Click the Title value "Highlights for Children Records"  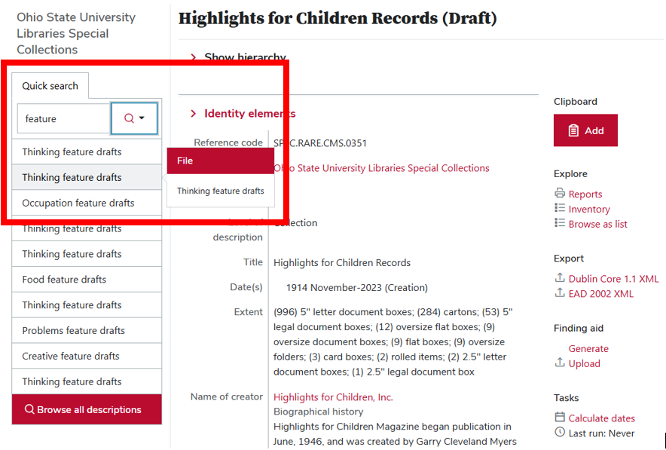(342, 262)
